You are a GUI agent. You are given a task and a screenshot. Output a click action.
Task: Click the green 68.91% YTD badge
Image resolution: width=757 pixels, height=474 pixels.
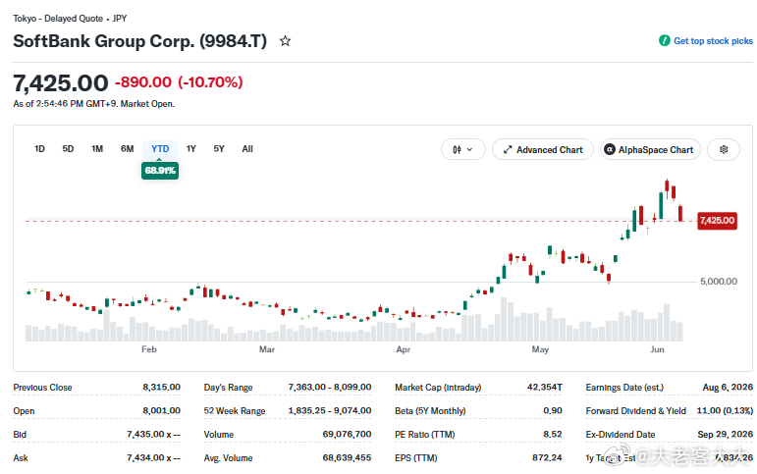click(x=160, y=171)
